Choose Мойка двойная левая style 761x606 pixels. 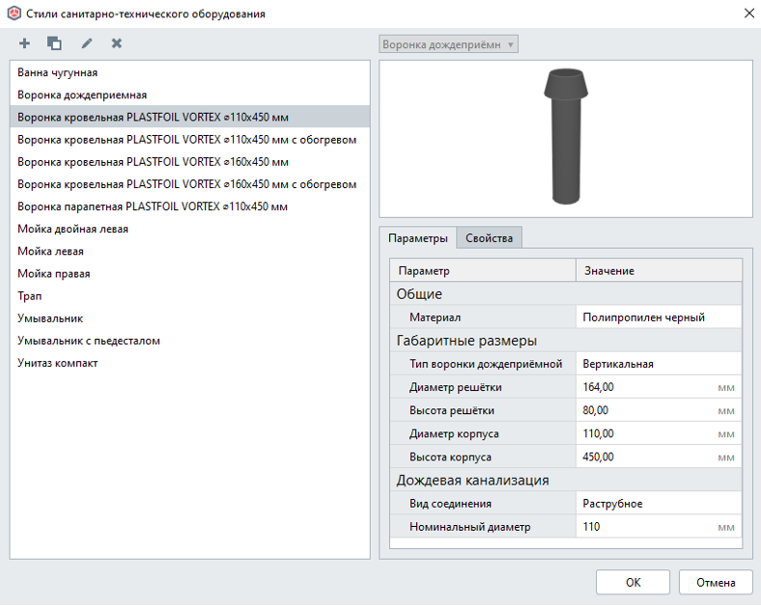click(72, 229)
